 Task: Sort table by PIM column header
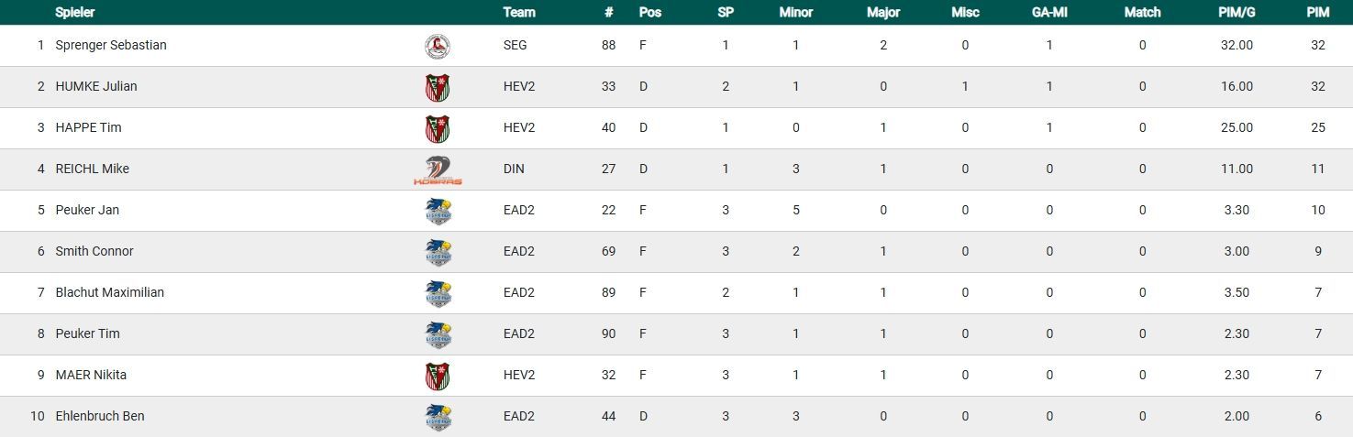[1318, 13]
